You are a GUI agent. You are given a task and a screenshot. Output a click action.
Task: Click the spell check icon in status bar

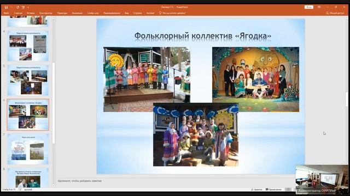pyautogui.click(x=20, y=189)
